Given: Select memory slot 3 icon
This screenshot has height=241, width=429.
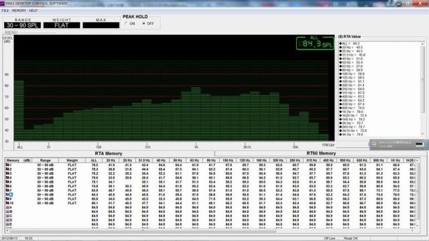Looking at the screenshot, I should coord(7,173).
